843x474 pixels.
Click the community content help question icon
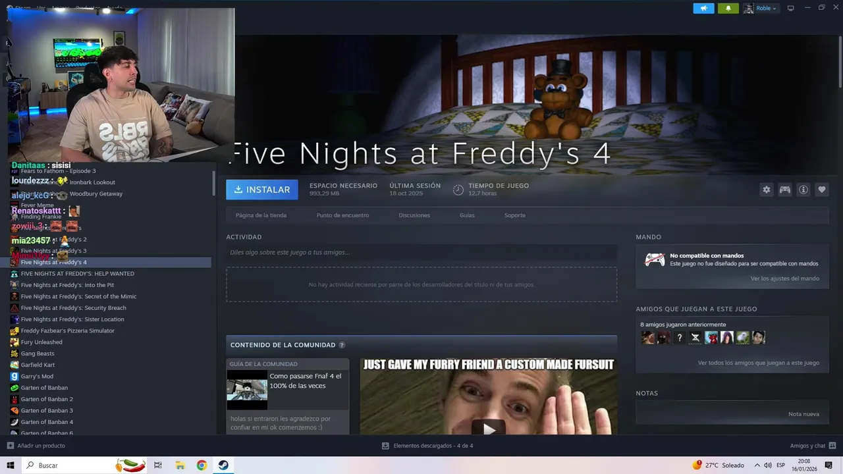pyautogui.click(x=342, y=345)
